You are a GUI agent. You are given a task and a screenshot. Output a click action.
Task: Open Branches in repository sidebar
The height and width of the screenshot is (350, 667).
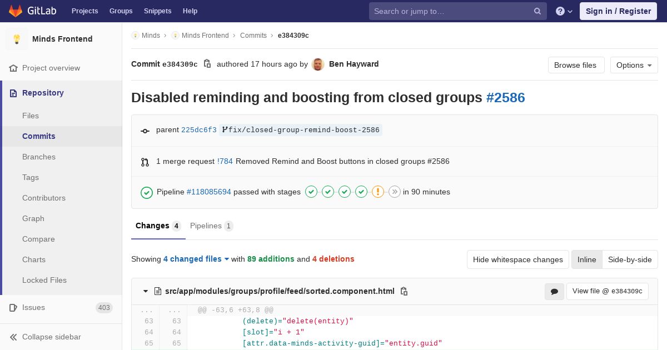pyautogui.click(x=39, y=157)
